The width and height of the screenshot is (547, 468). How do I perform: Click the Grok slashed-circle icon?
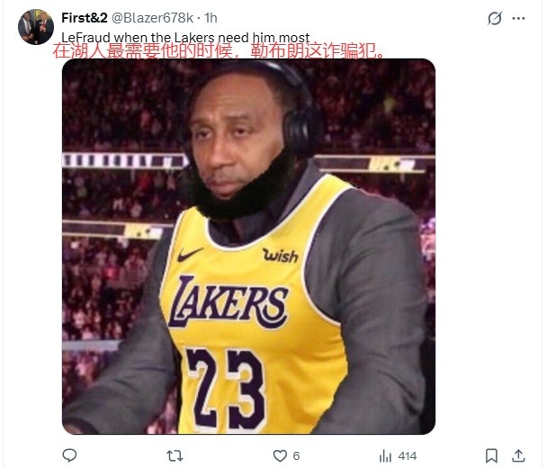495,19
